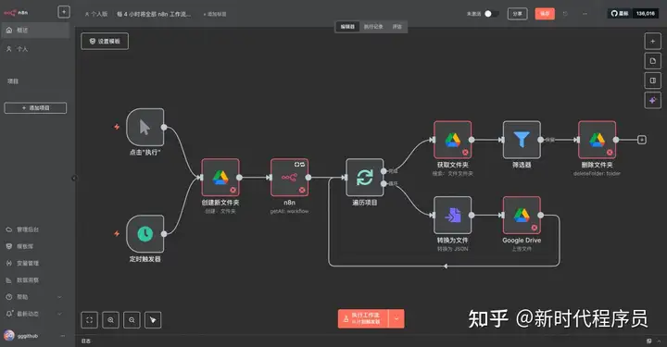667x347 pixels.
Task: Click the plus connector after 删除文件夹 node
Action: point(642,140)
